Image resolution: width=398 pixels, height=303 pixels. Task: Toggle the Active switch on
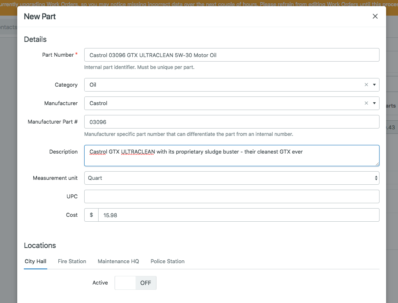pos(136,283)
